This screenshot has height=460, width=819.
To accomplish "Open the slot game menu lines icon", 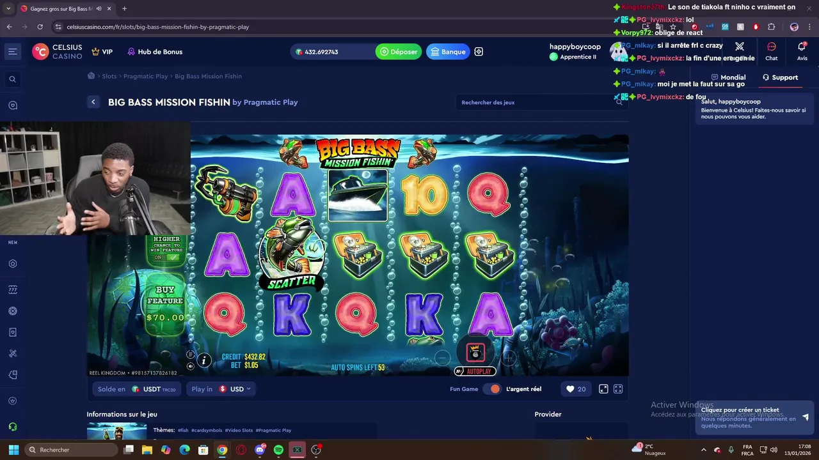I will [x=190, y=355].
